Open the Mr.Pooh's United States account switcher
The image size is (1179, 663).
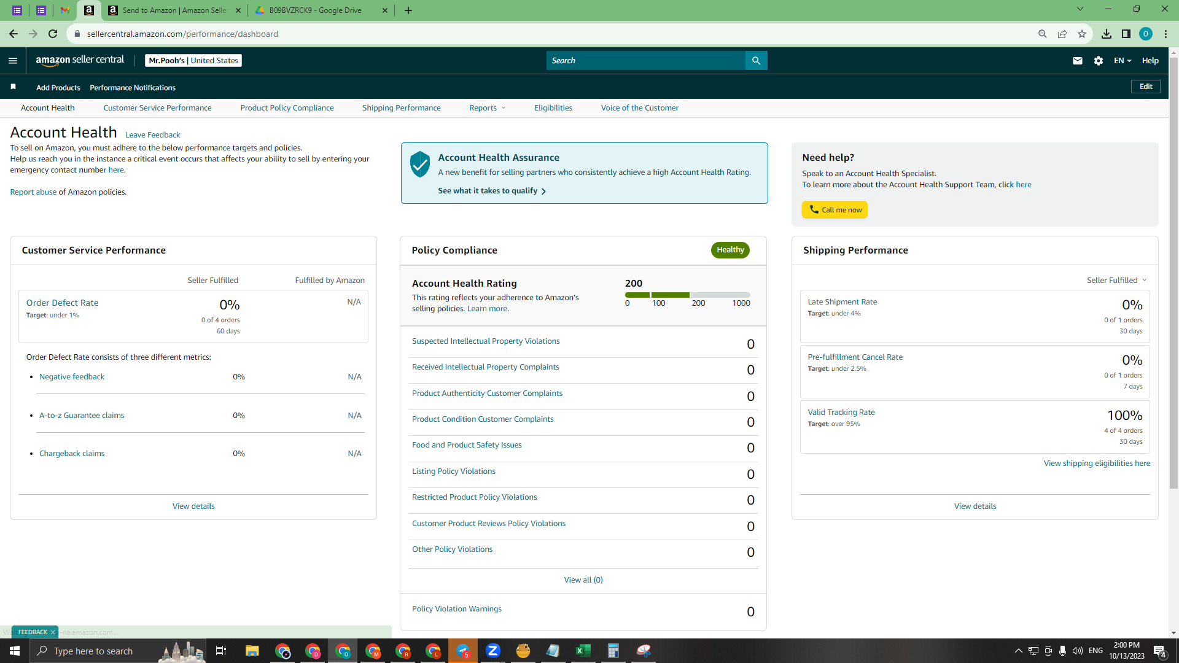(193, 61)
